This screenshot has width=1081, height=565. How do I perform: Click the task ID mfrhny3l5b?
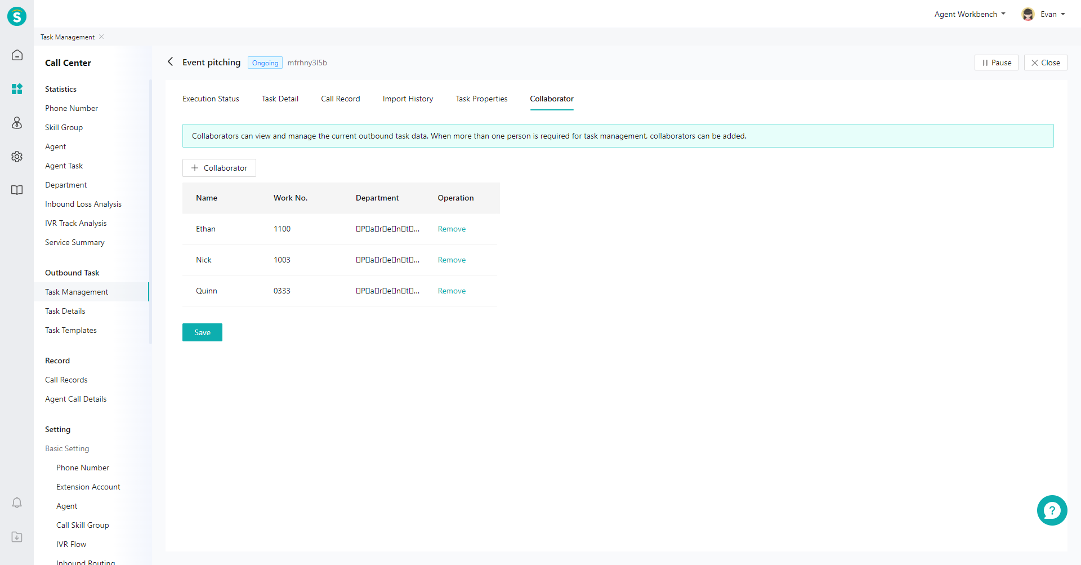tap(307, 63)
